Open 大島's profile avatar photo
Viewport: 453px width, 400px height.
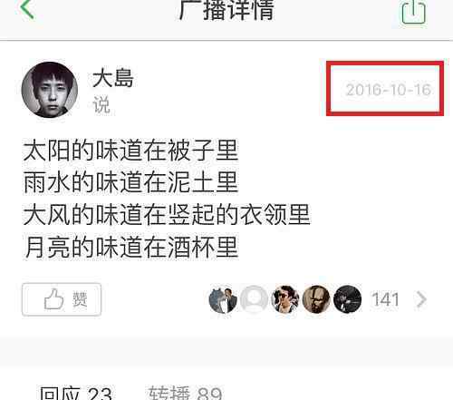(50, 90)
